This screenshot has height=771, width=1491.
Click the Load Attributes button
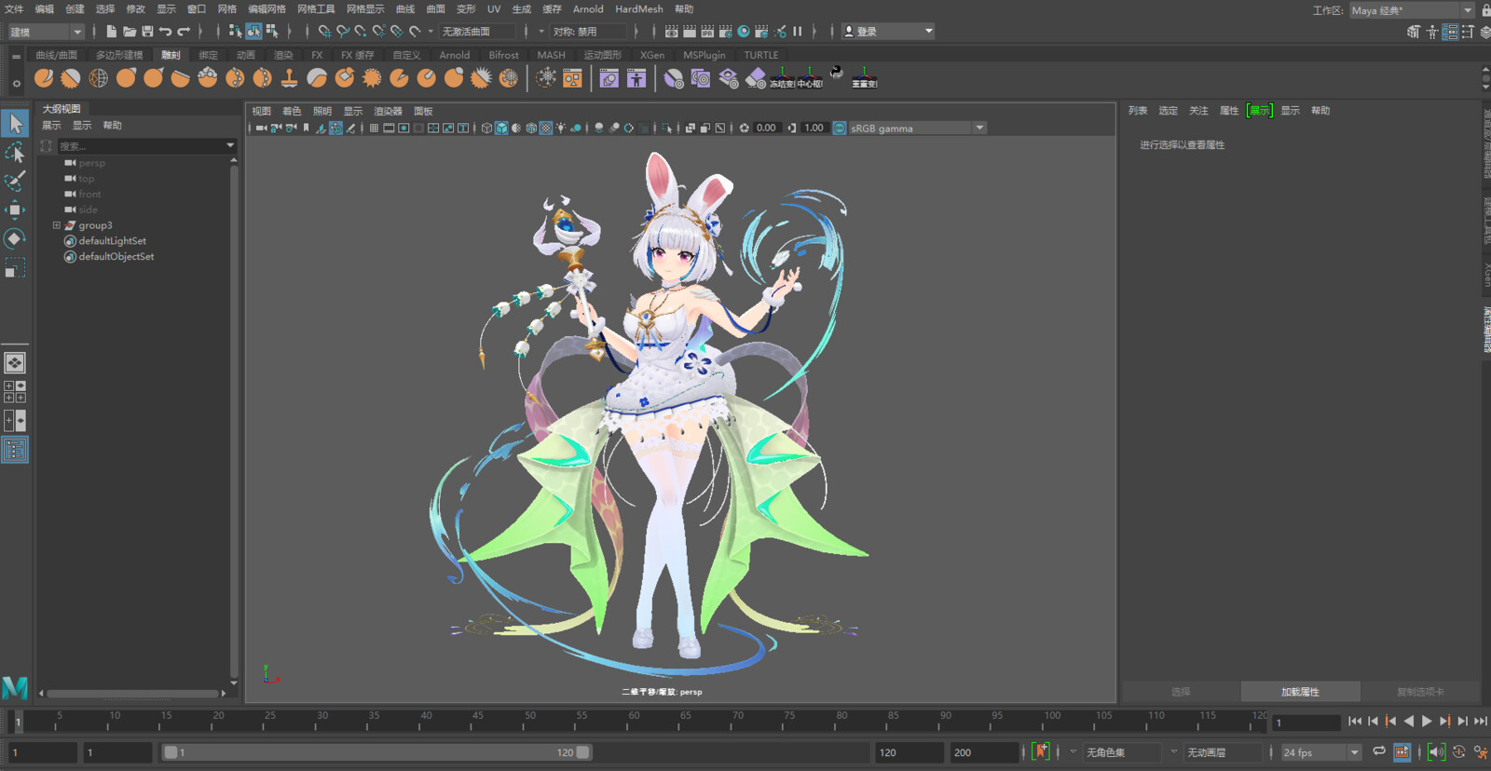1300,692
